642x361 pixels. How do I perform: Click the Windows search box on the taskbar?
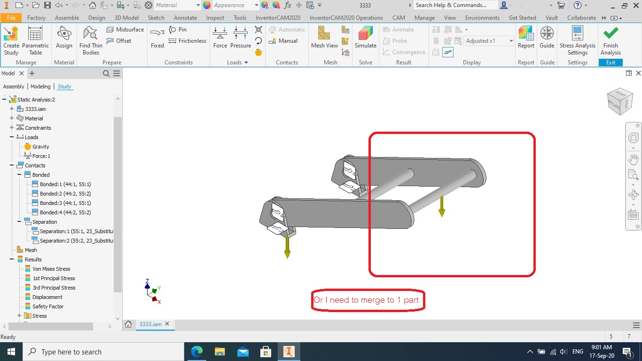103,351
